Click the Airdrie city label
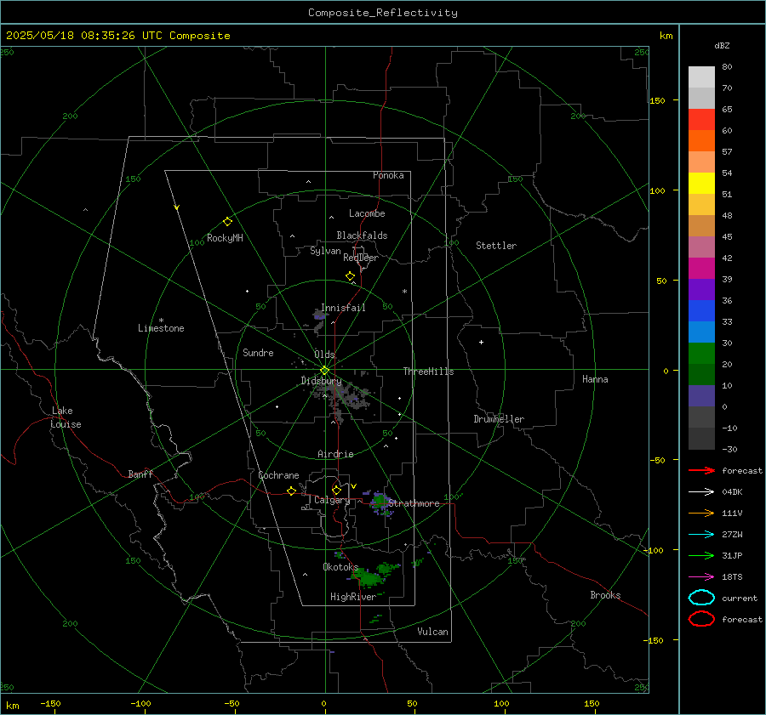The image size is (766, 715). [335, 454]
